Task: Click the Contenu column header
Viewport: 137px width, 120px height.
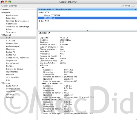Action: [x=18, y=9]
